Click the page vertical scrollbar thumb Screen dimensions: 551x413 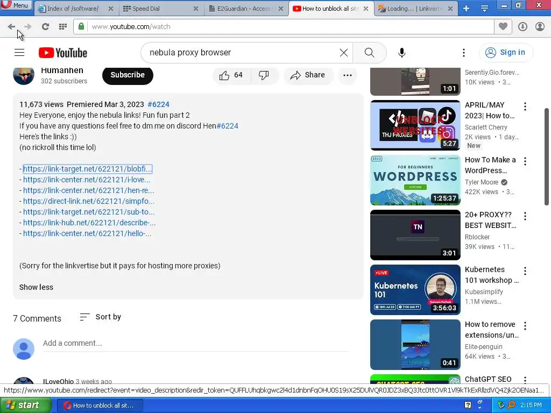coord(547,156)
